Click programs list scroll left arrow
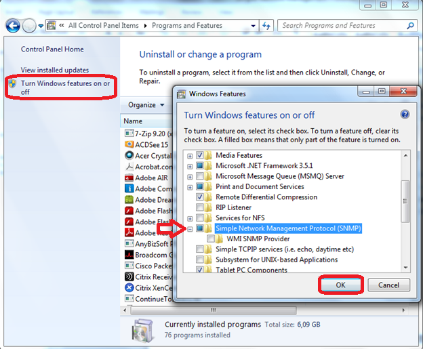This screenshot has height=349, width=423. [x=125, y=310]
